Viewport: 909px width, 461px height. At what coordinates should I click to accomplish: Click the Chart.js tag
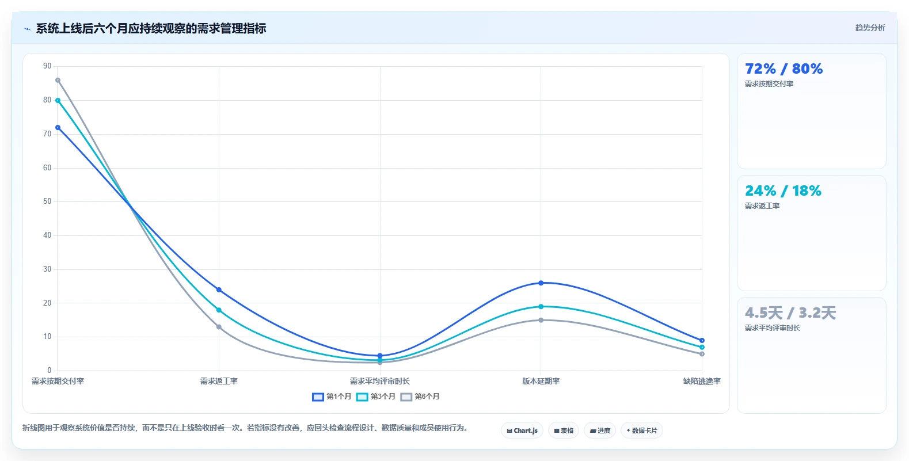(522, 430)
